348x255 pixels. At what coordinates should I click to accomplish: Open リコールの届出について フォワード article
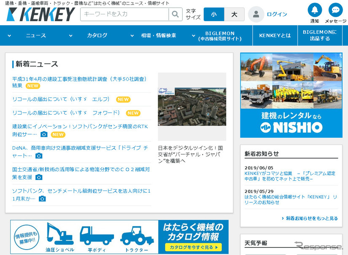coord(66,113)
